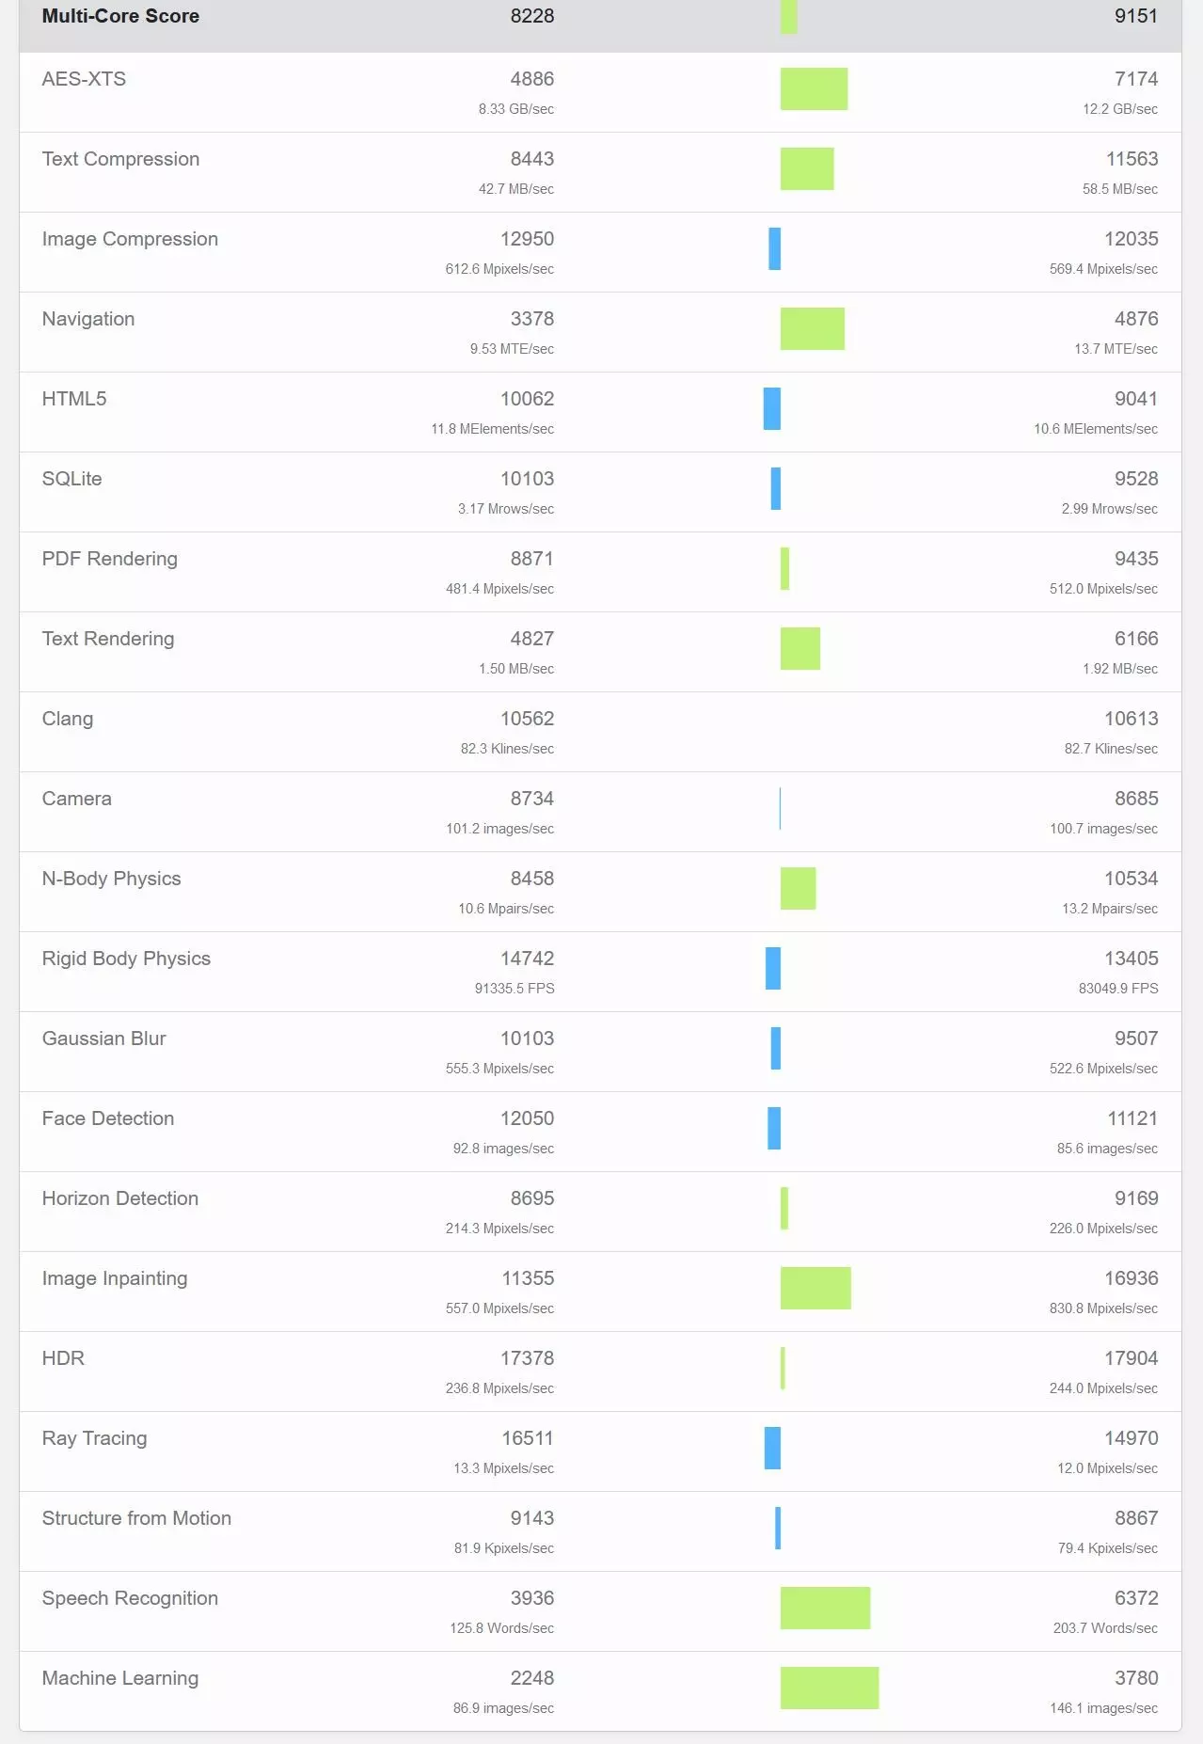Click the Multi-Core Score header label
The height and width of the screenshot is (1744, 1203).
pos(120,16)
